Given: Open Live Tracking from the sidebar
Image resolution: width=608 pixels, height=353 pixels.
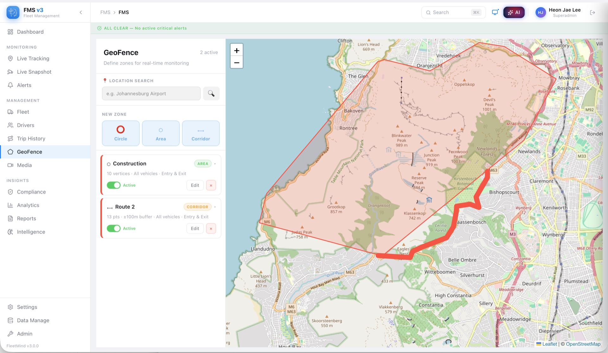Looking at the screenshot, I should (x=33, y=58).
